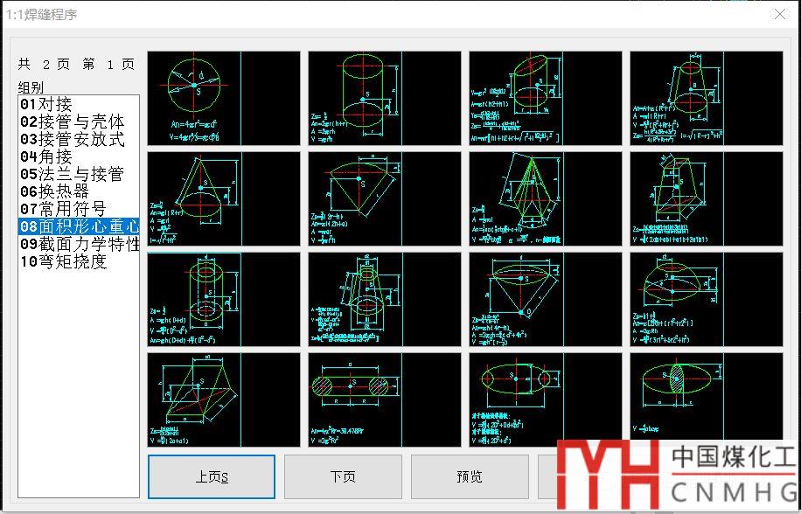
Task: Select the truncated cone (frustum) thumbnail
Action: point(707,98)
